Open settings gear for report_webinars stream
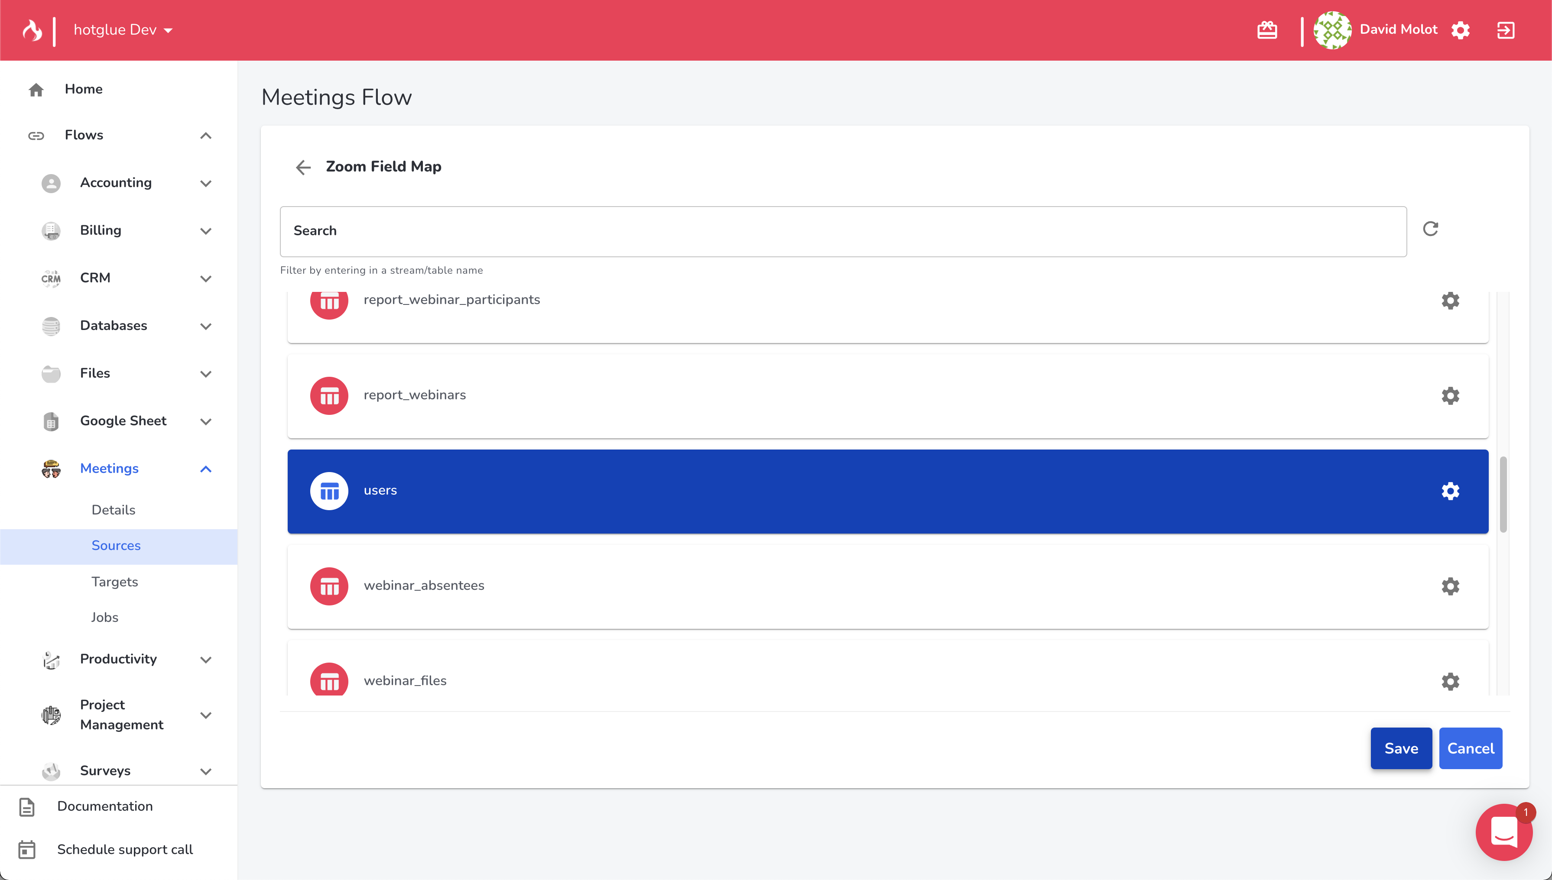The width and height of the screenshot is (1552, 880). pos(1450,396)
